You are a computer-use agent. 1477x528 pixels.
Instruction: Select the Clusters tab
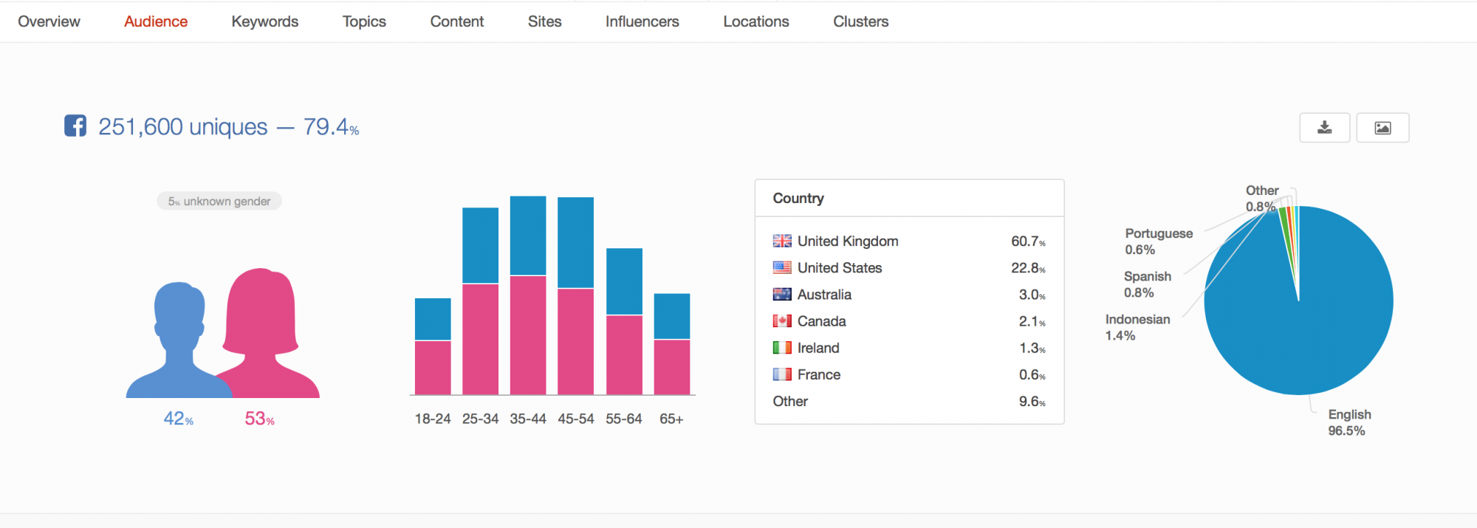(x=860, y=21)
